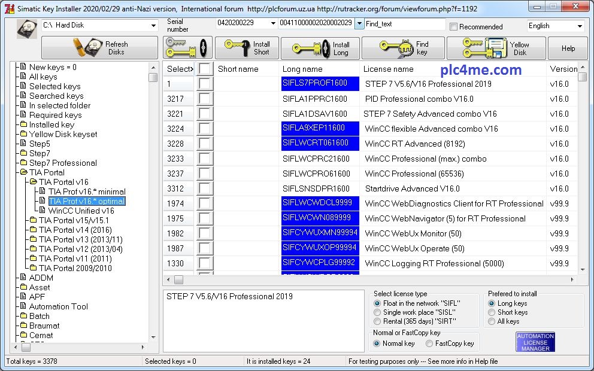
Task: Select WinCC Unified v16 tree item
Action: pyautogui.click(x=81, y=211)
